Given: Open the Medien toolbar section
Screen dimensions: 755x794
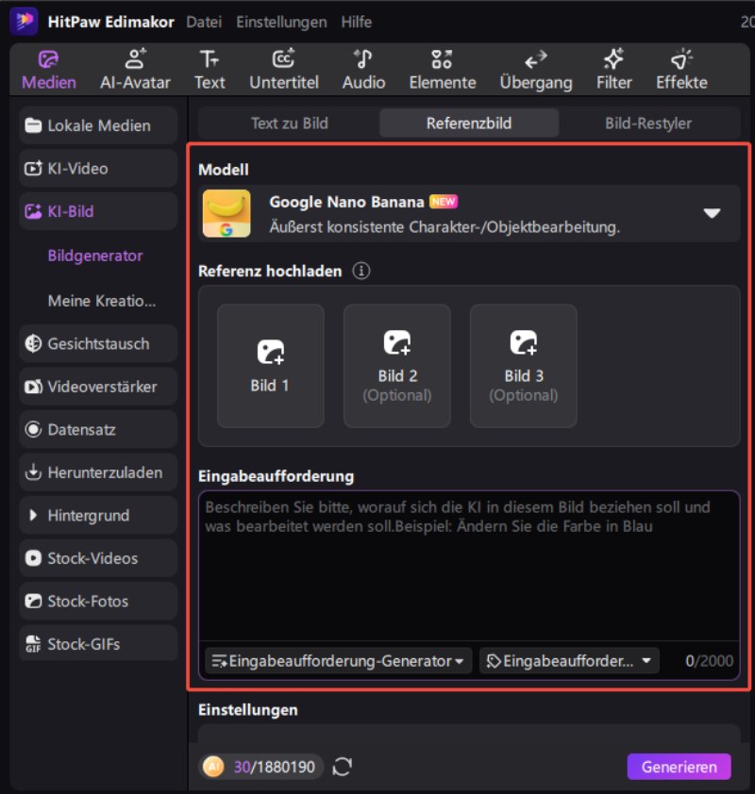Looking at the screenshot, I should (x=49, y=70).
